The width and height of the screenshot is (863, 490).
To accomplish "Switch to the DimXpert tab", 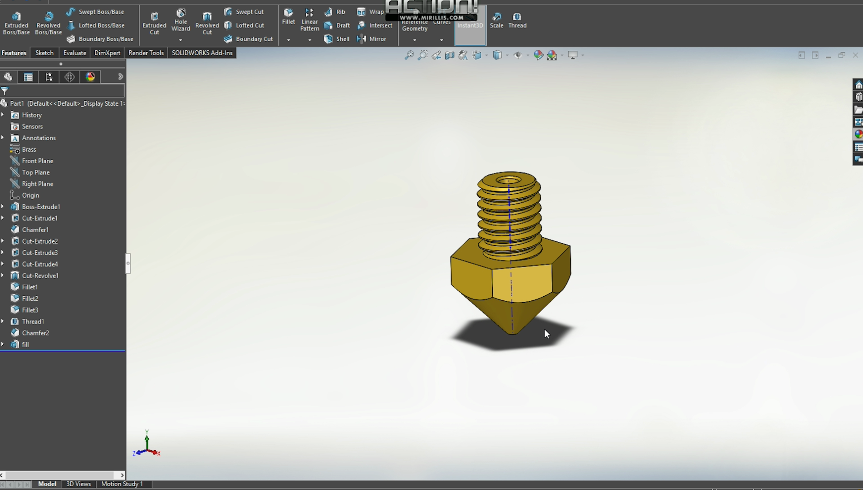I will pyautogui.click(x=107, y=53).
